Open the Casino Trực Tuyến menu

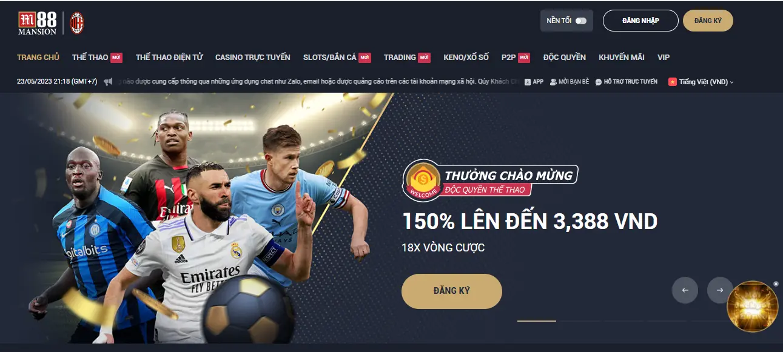253,57
